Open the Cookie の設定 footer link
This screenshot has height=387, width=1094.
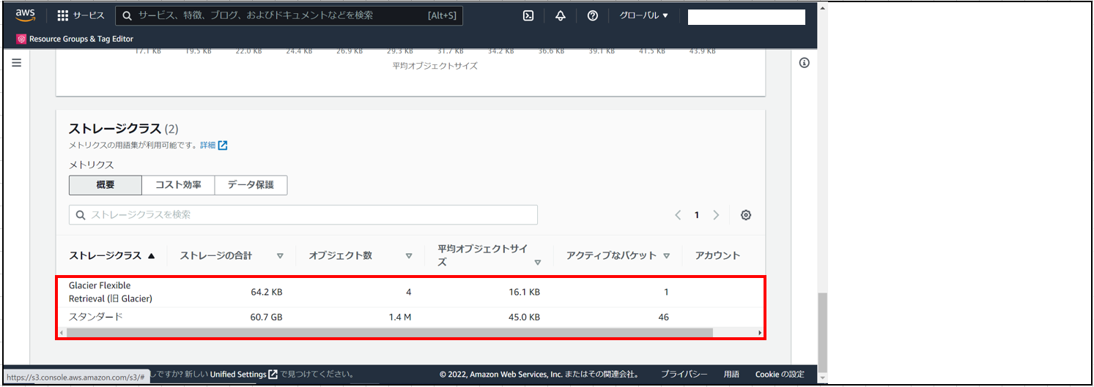click(780, 375)
